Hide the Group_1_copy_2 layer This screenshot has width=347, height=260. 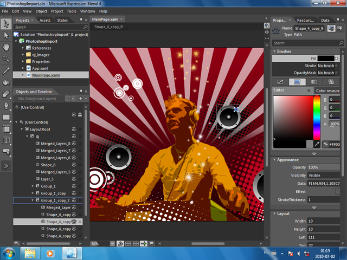point(74,200)
